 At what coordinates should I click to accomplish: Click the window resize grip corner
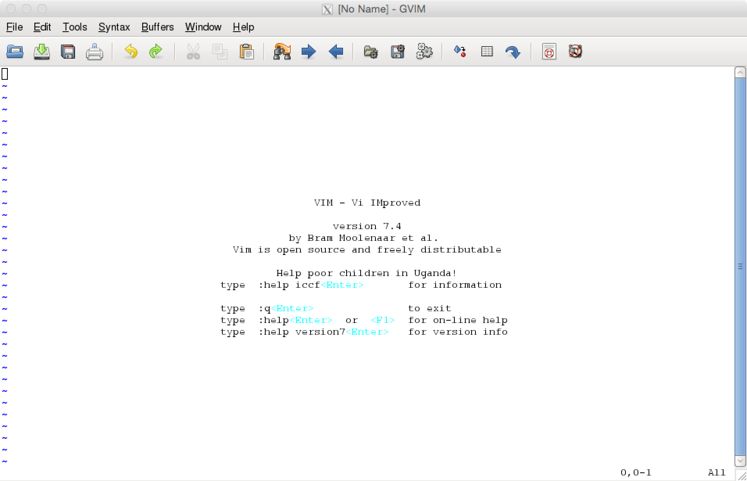pyautogui.click(x=741, y=475)
